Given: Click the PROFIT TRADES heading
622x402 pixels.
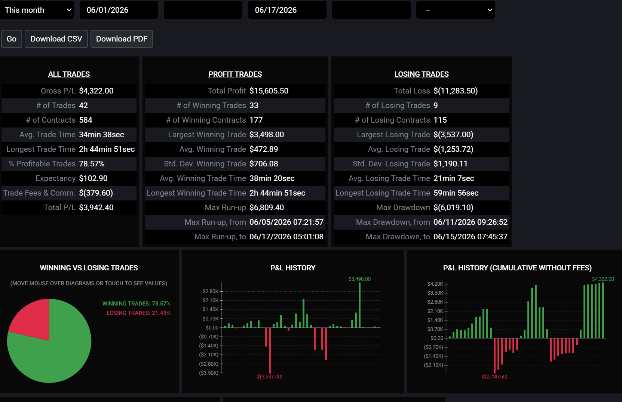Looking at the screenshot, I should pyautogui.click(x=235, y=74).
